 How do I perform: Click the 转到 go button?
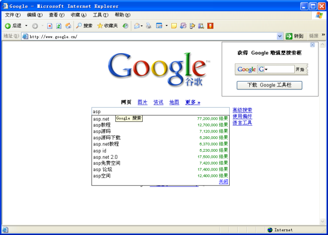pyautogui.click(x=295, y=36)
